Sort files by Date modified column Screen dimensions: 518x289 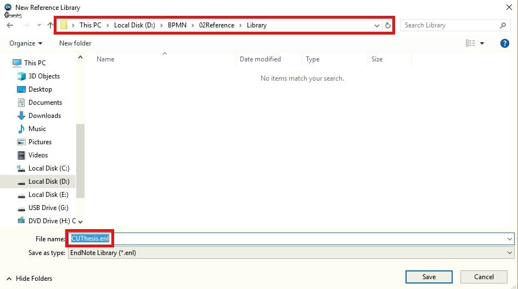pyautogui.click(x=260, y=59)
